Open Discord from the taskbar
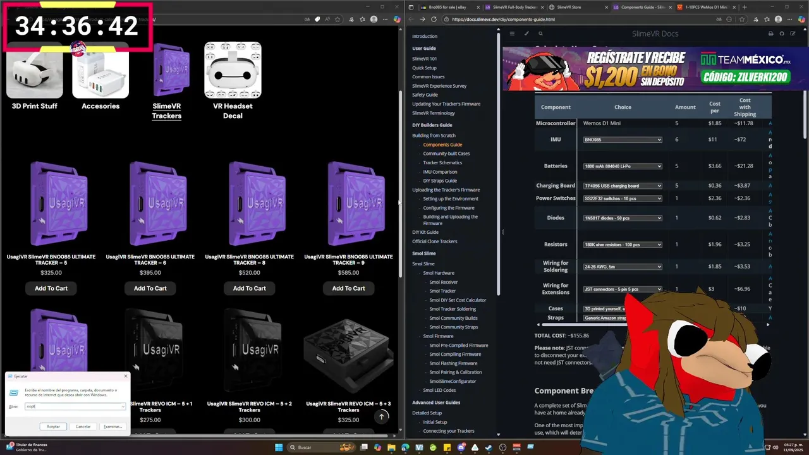809x455 pixels. pos(461,447)
